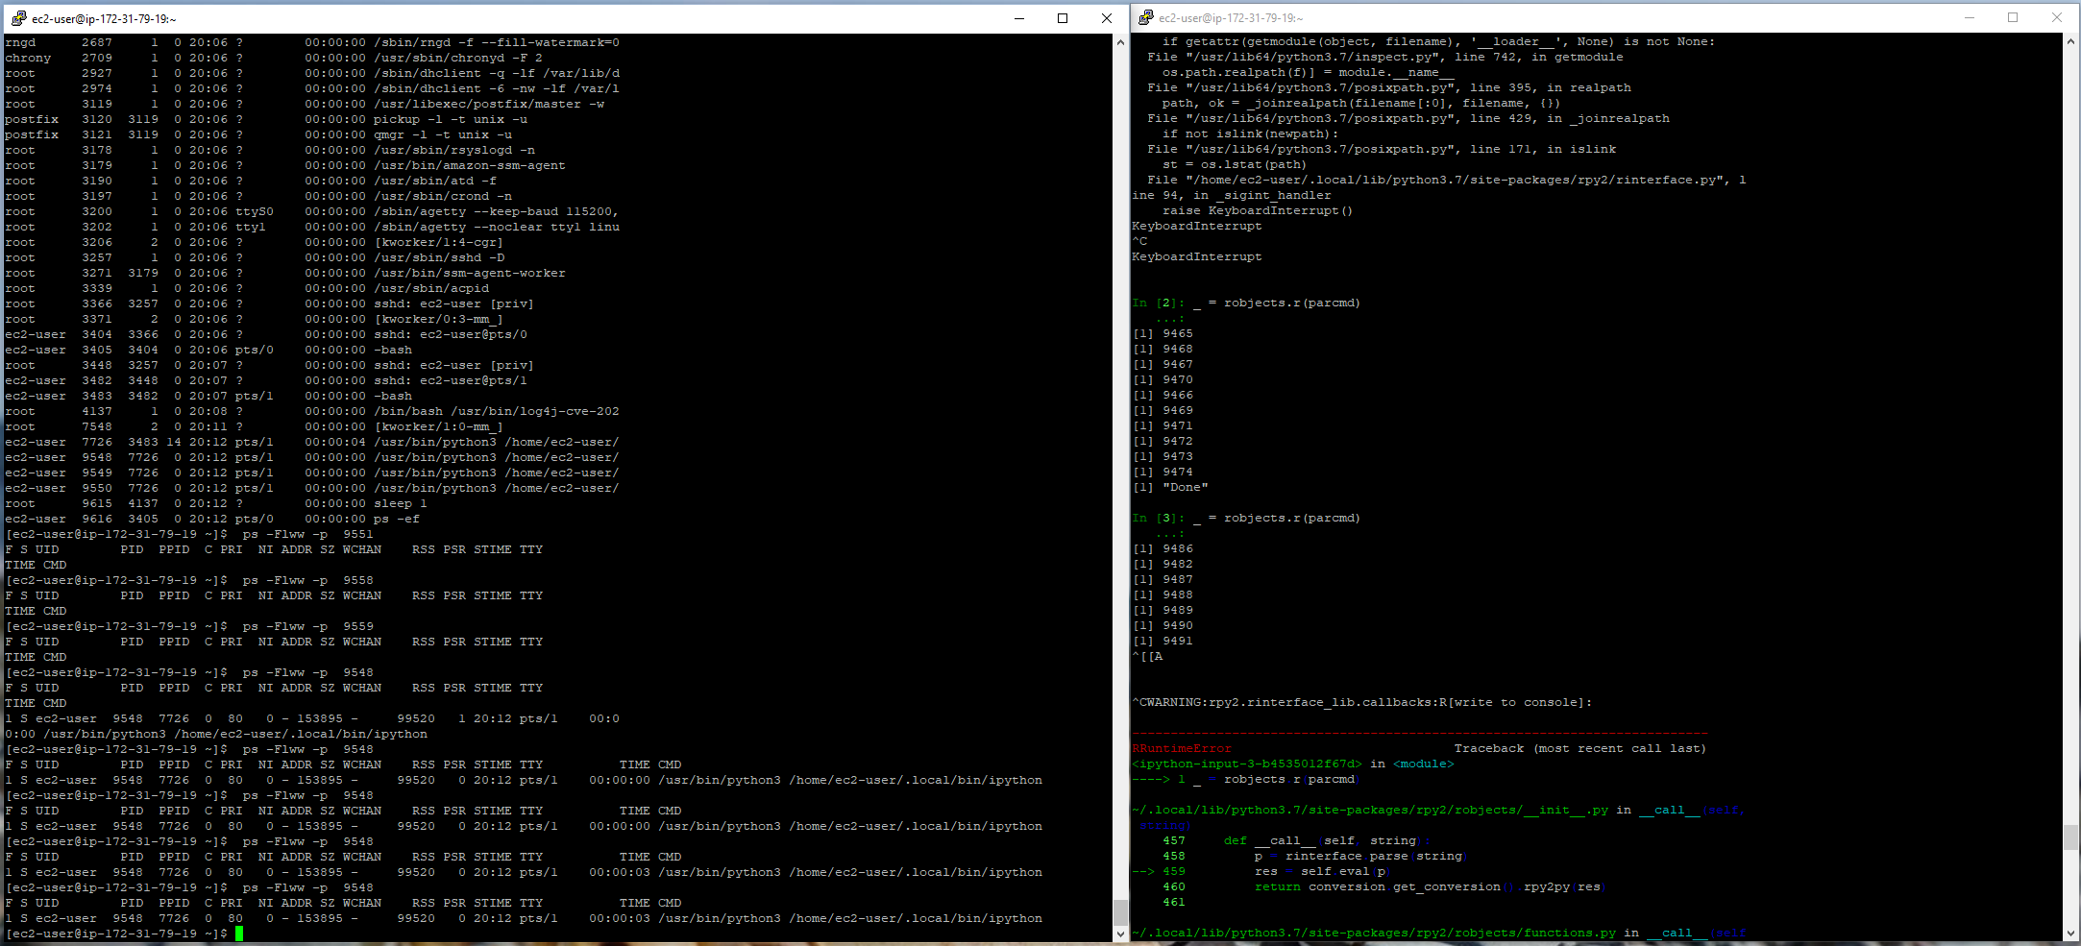This screenshot has width=2081, height=946.
Task: Click the scroll-down arrow on the right terminal scrollbar
Action: (x=2071, y=933)
